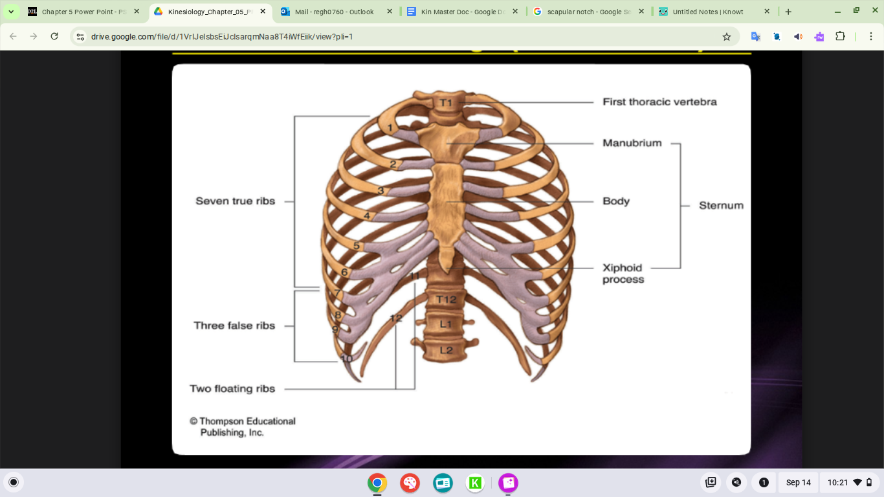Image resolution: width=884 pixels, height=497 pixels.
Task: Open the tab search dropdown arrow
Action: coord(11,12)
